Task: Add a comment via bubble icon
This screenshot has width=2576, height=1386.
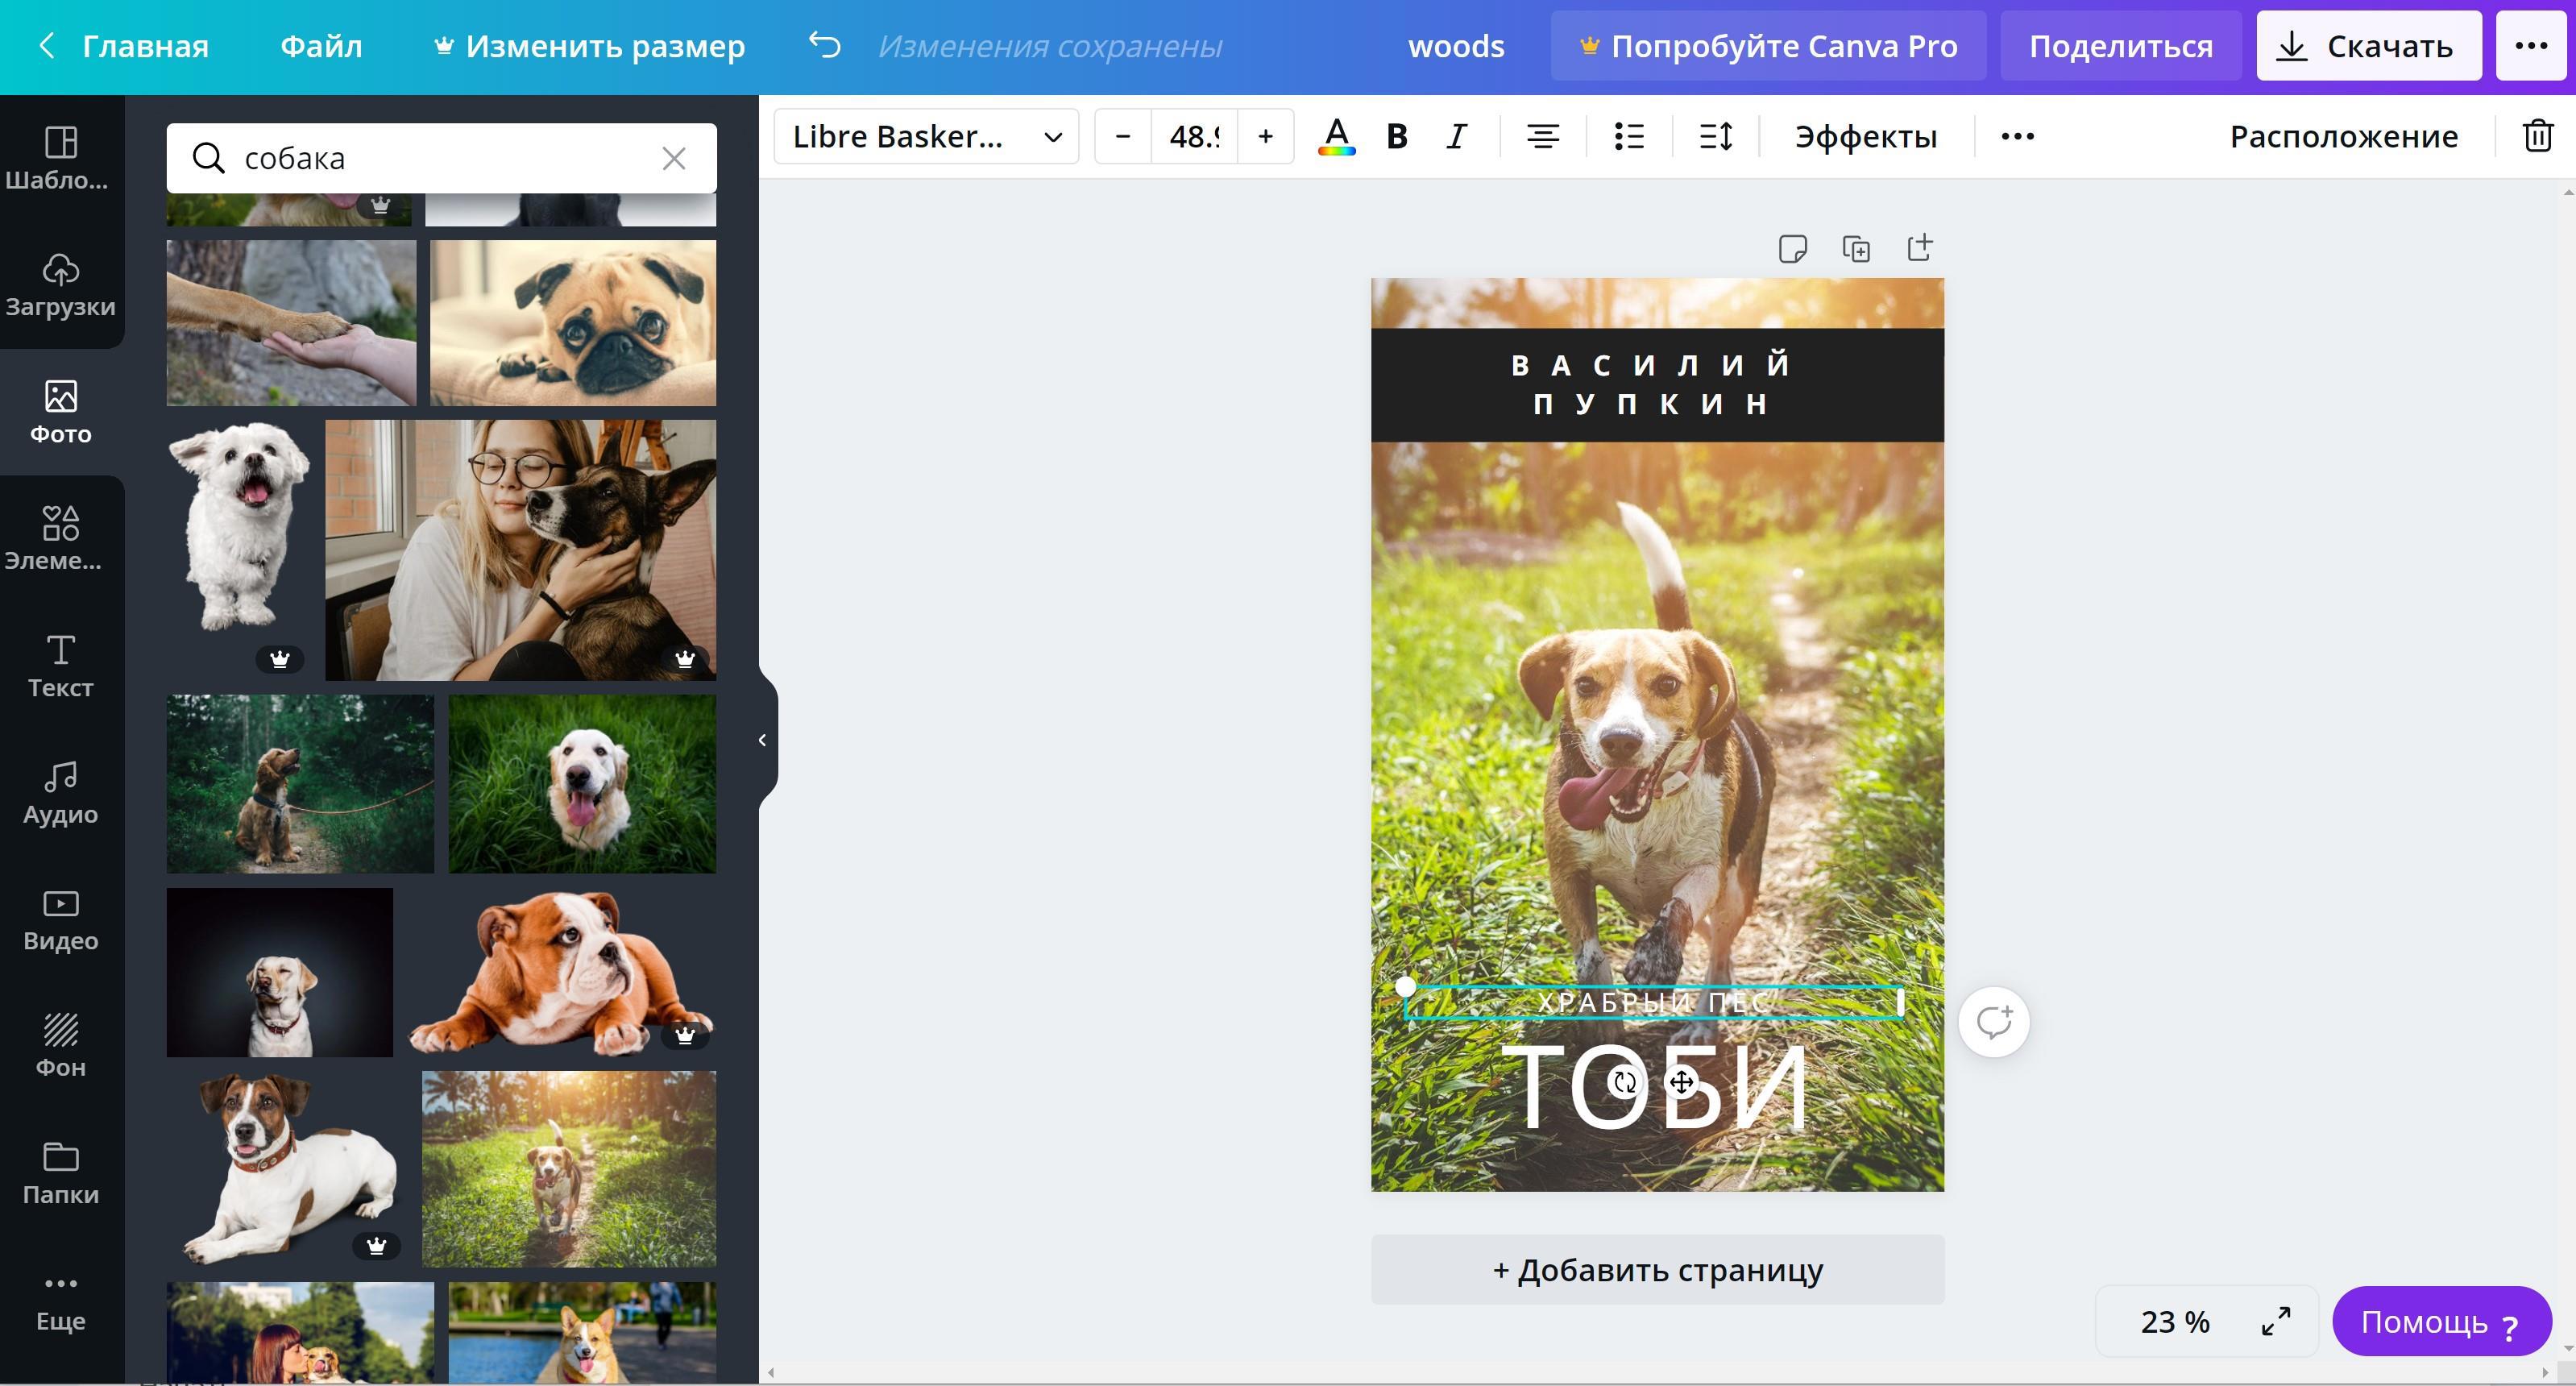Action: 1993,1021
